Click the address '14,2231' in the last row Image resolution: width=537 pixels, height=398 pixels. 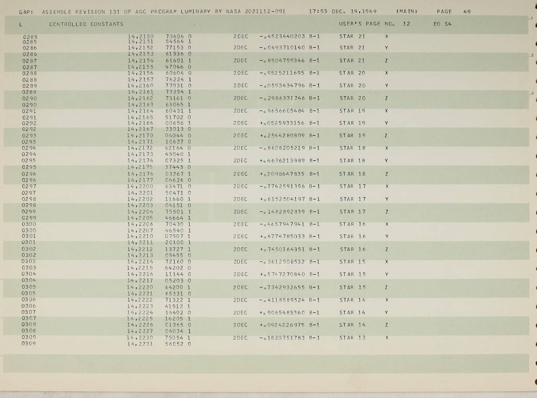tap(140, 344)
